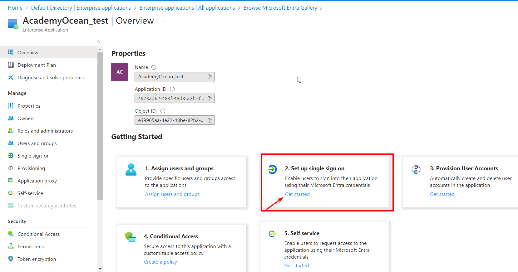Go to Browse Microsoft Entra Gallery breadcrumb
Screen dimensions: 518x272
click(280, 8)
